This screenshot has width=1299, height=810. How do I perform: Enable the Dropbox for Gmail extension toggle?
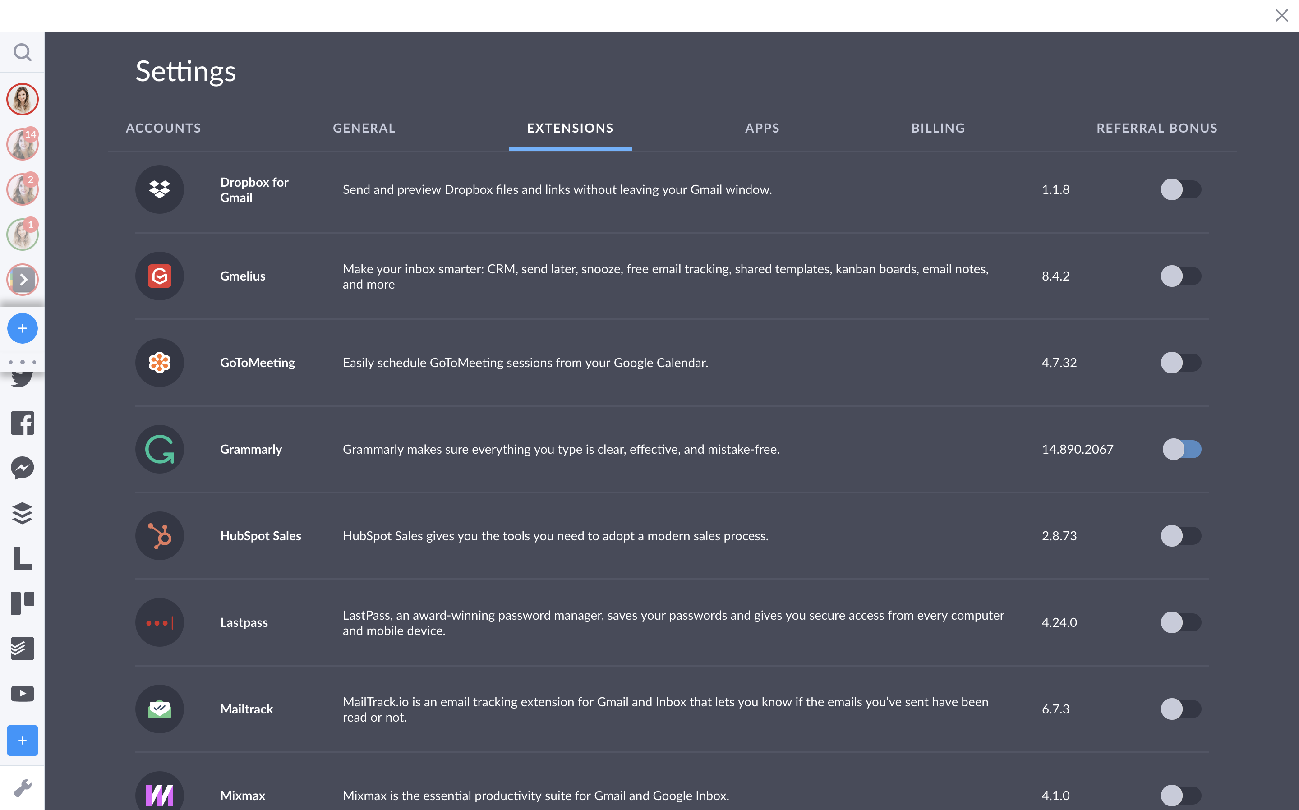(x=1181, y=189)
